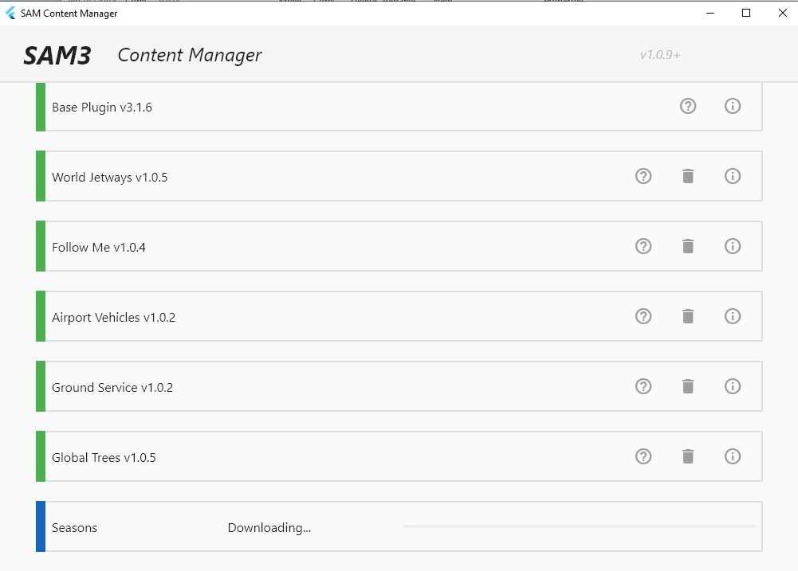This screenshot has height=571, width=798.
Task: Click the v1.0.9+ version label
Action: point(660,55)
